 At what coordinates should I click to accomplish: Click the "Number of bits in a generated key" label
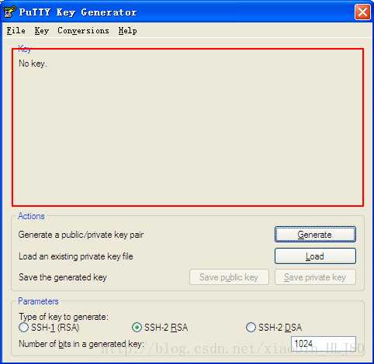(81, 344)
